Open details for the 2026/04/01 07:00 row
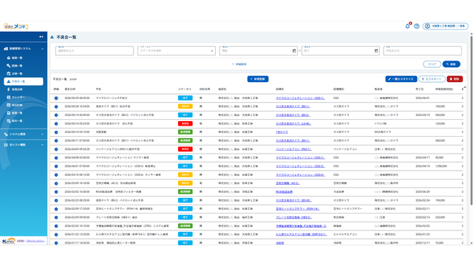The width and height of the screenshot is (473, 266). coord(56,166)
